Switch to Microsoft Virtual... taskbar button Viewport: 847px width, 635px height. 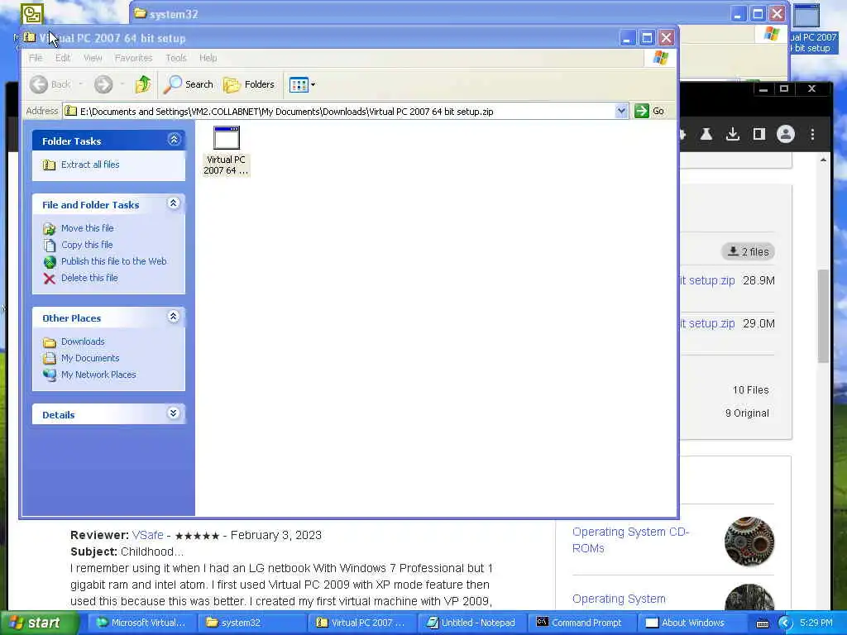click(x=141, y=623)
